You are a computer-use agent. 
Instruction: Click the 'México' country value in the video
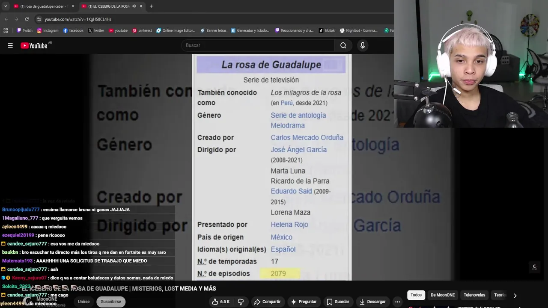click(281, 237)
